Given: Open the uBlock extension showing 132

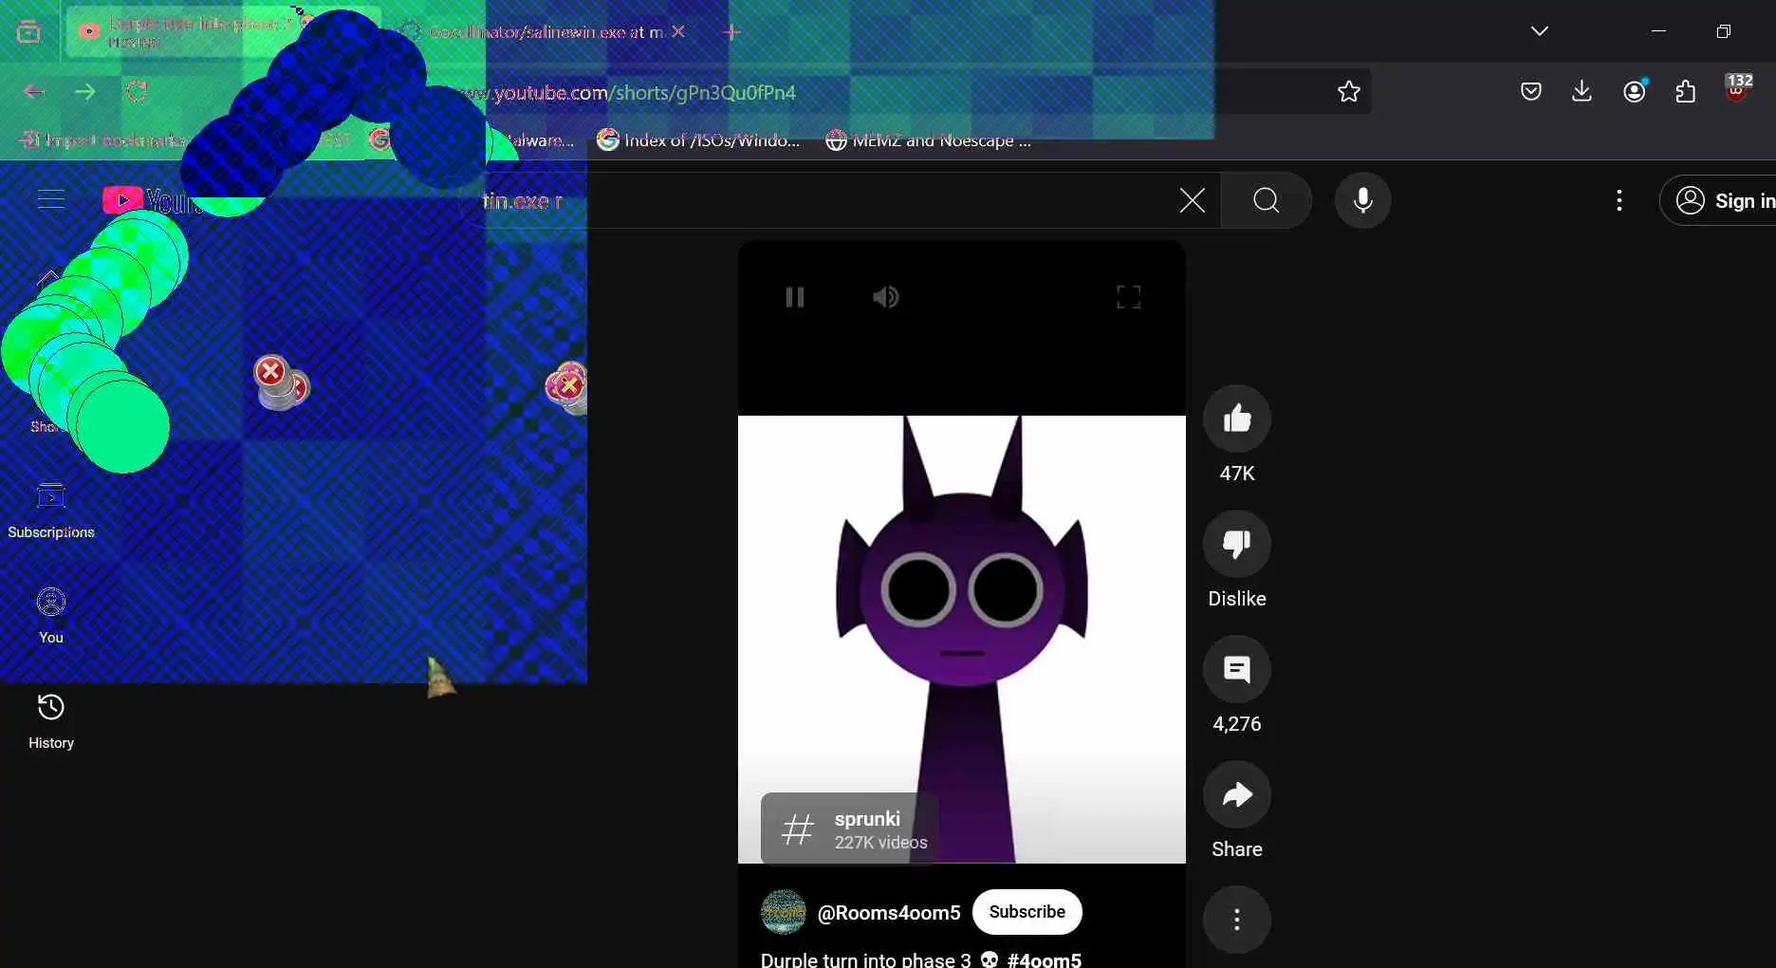Looking at the screenshot, I should click(x=1737, y=89).
